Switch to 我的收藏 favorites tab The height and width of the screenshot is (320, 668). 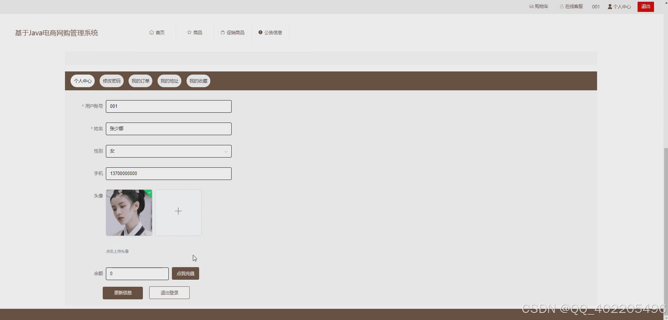click(198, 81)
